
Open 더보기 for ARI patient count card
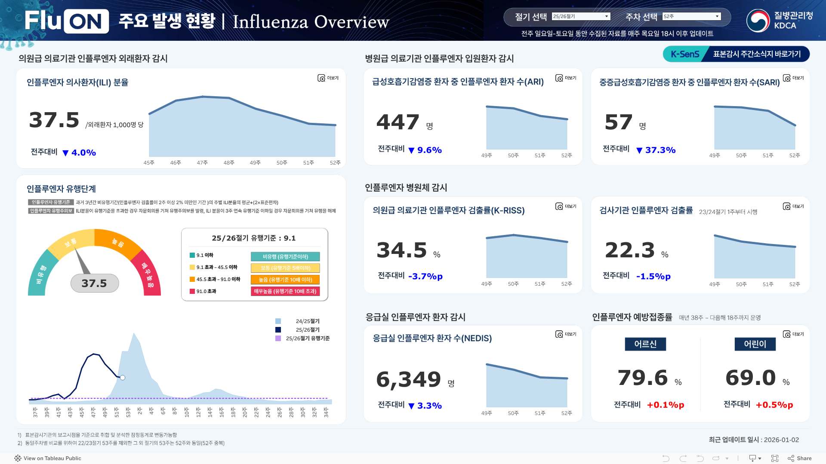[559, 78]
